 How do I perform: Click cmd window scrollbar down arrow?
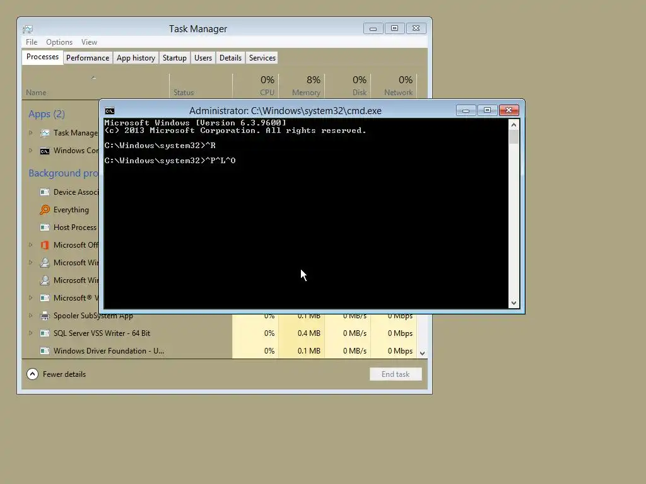click(x=514, y=303)
